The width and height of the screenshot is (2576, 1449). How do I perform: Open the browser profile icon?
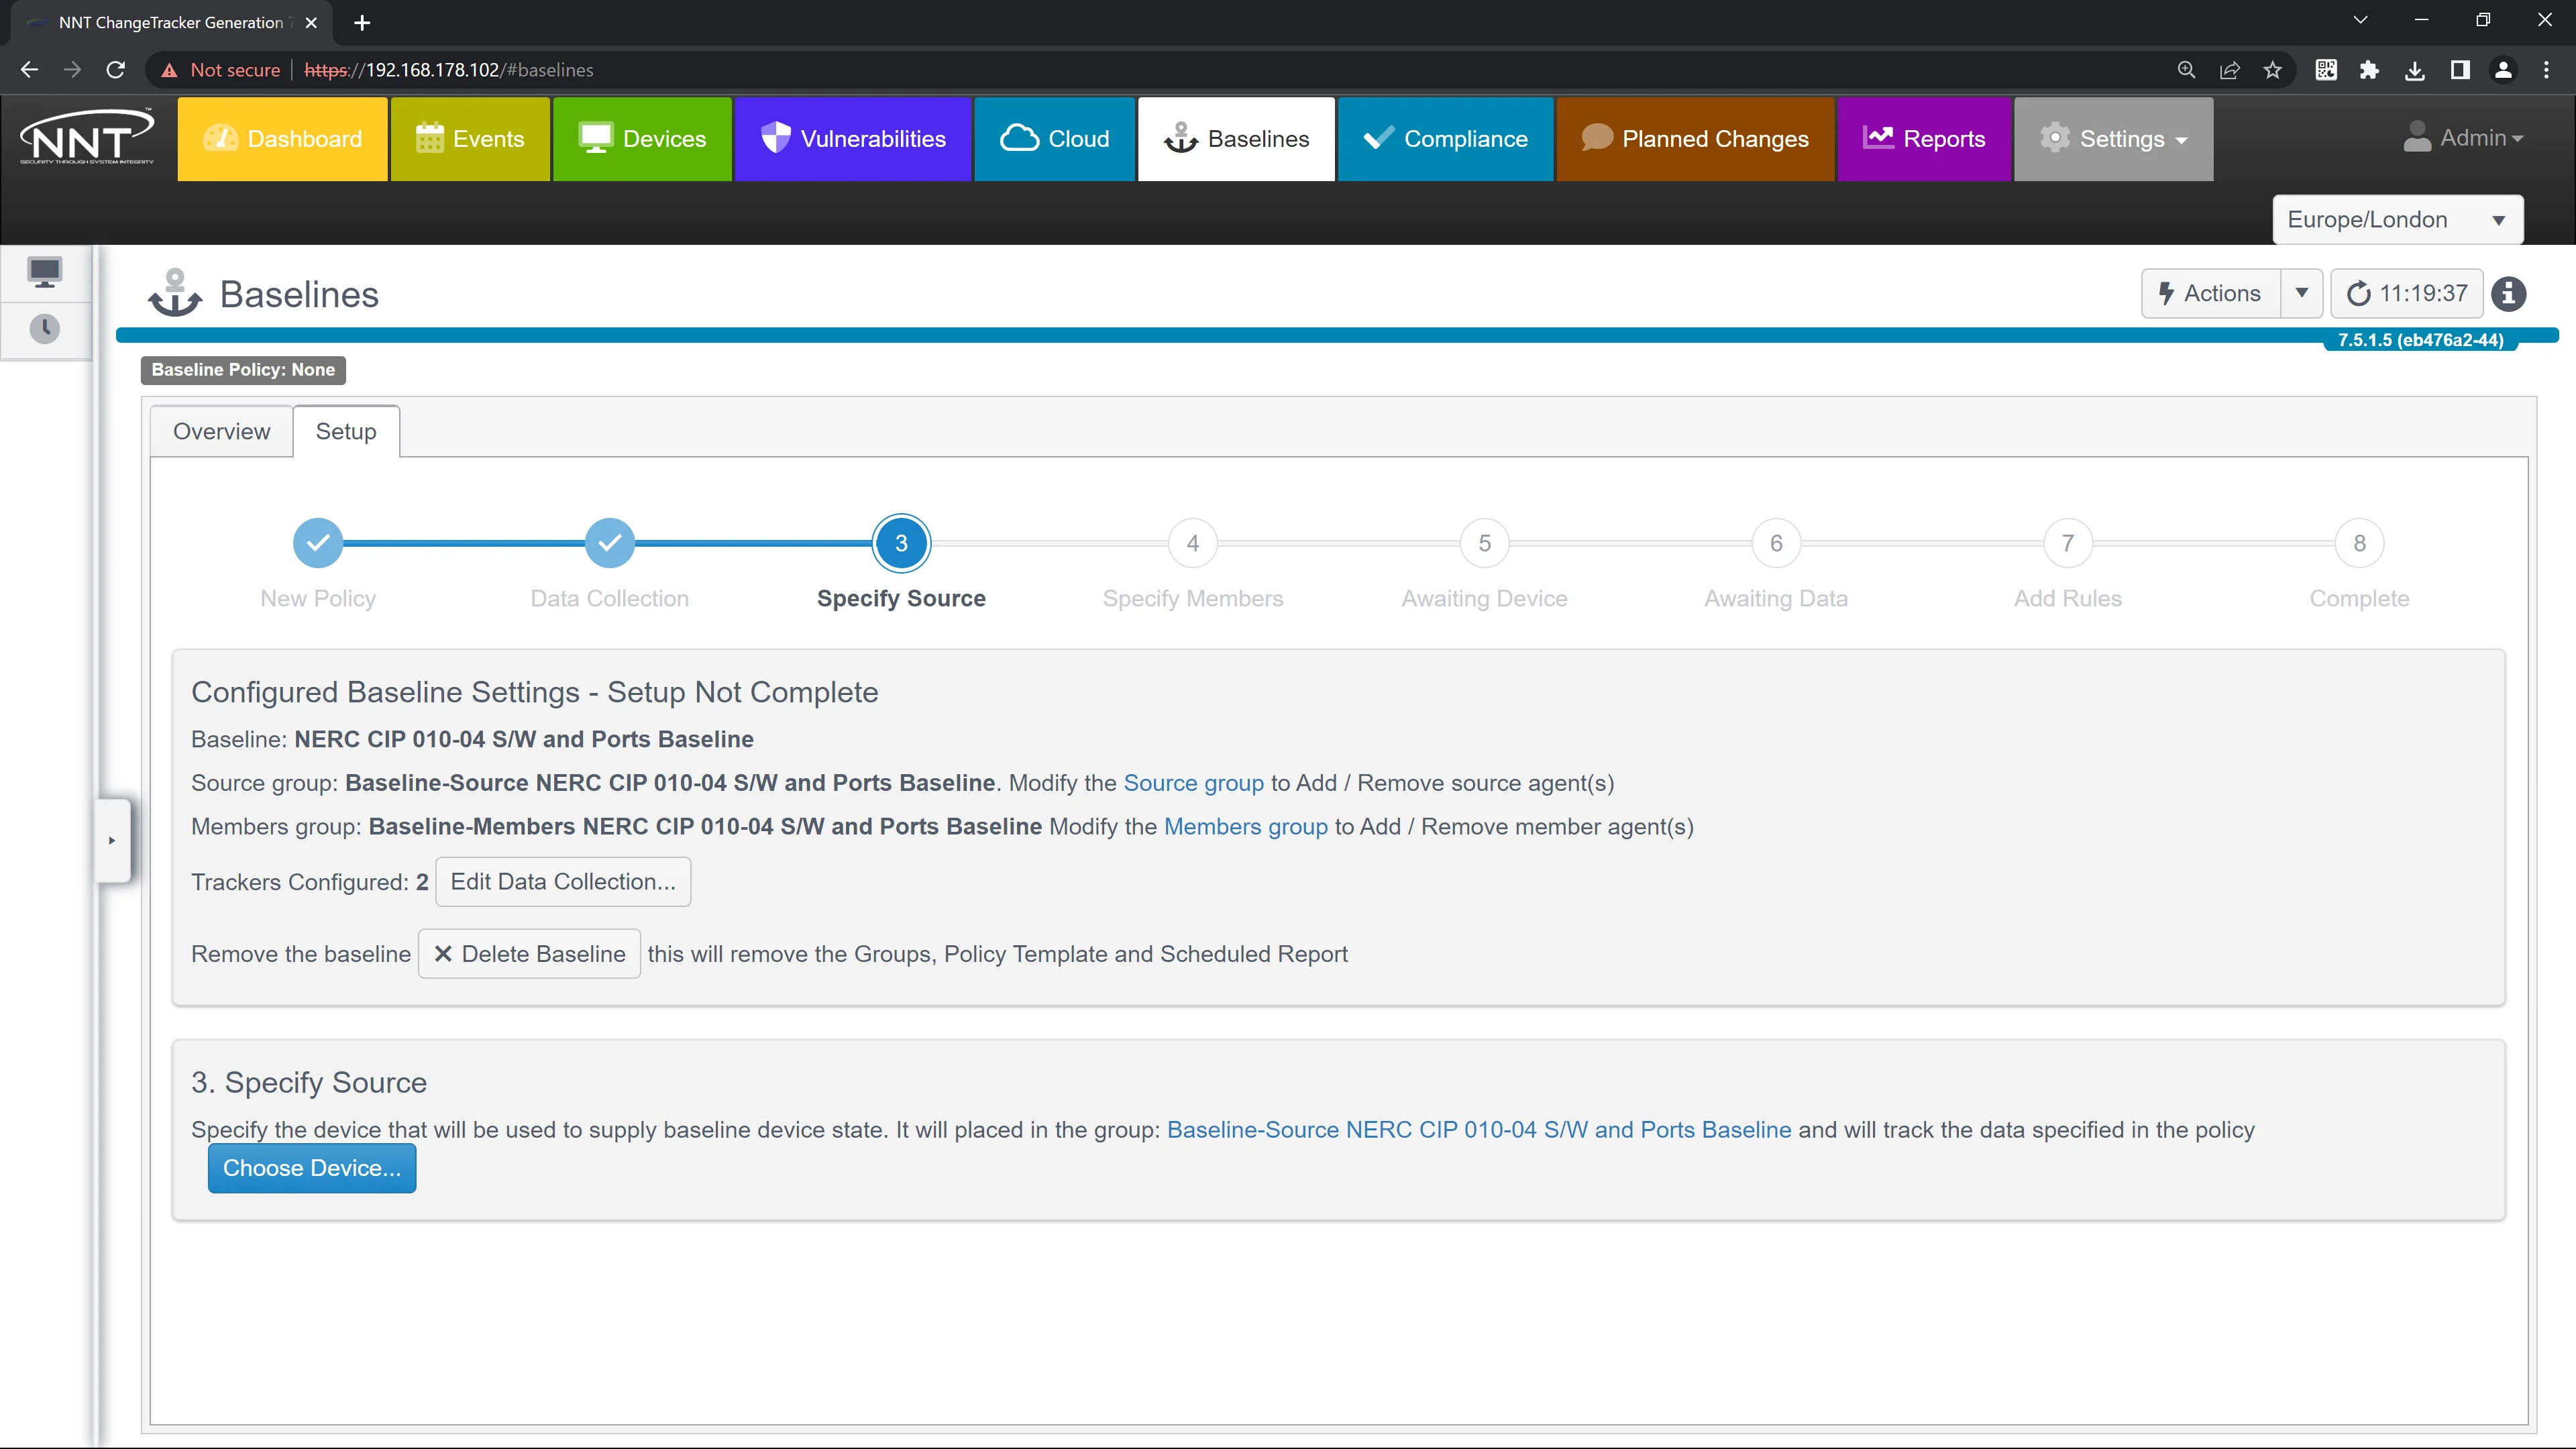(2503, 70)
